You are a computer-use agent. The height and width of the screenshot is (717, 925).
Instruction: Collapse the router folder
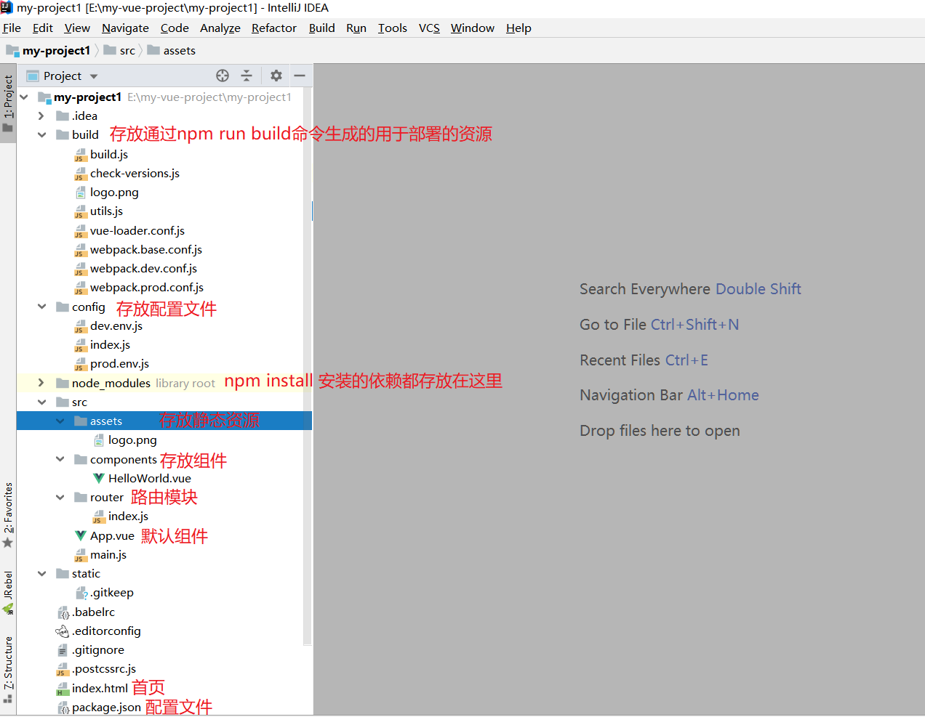point(60,497)
